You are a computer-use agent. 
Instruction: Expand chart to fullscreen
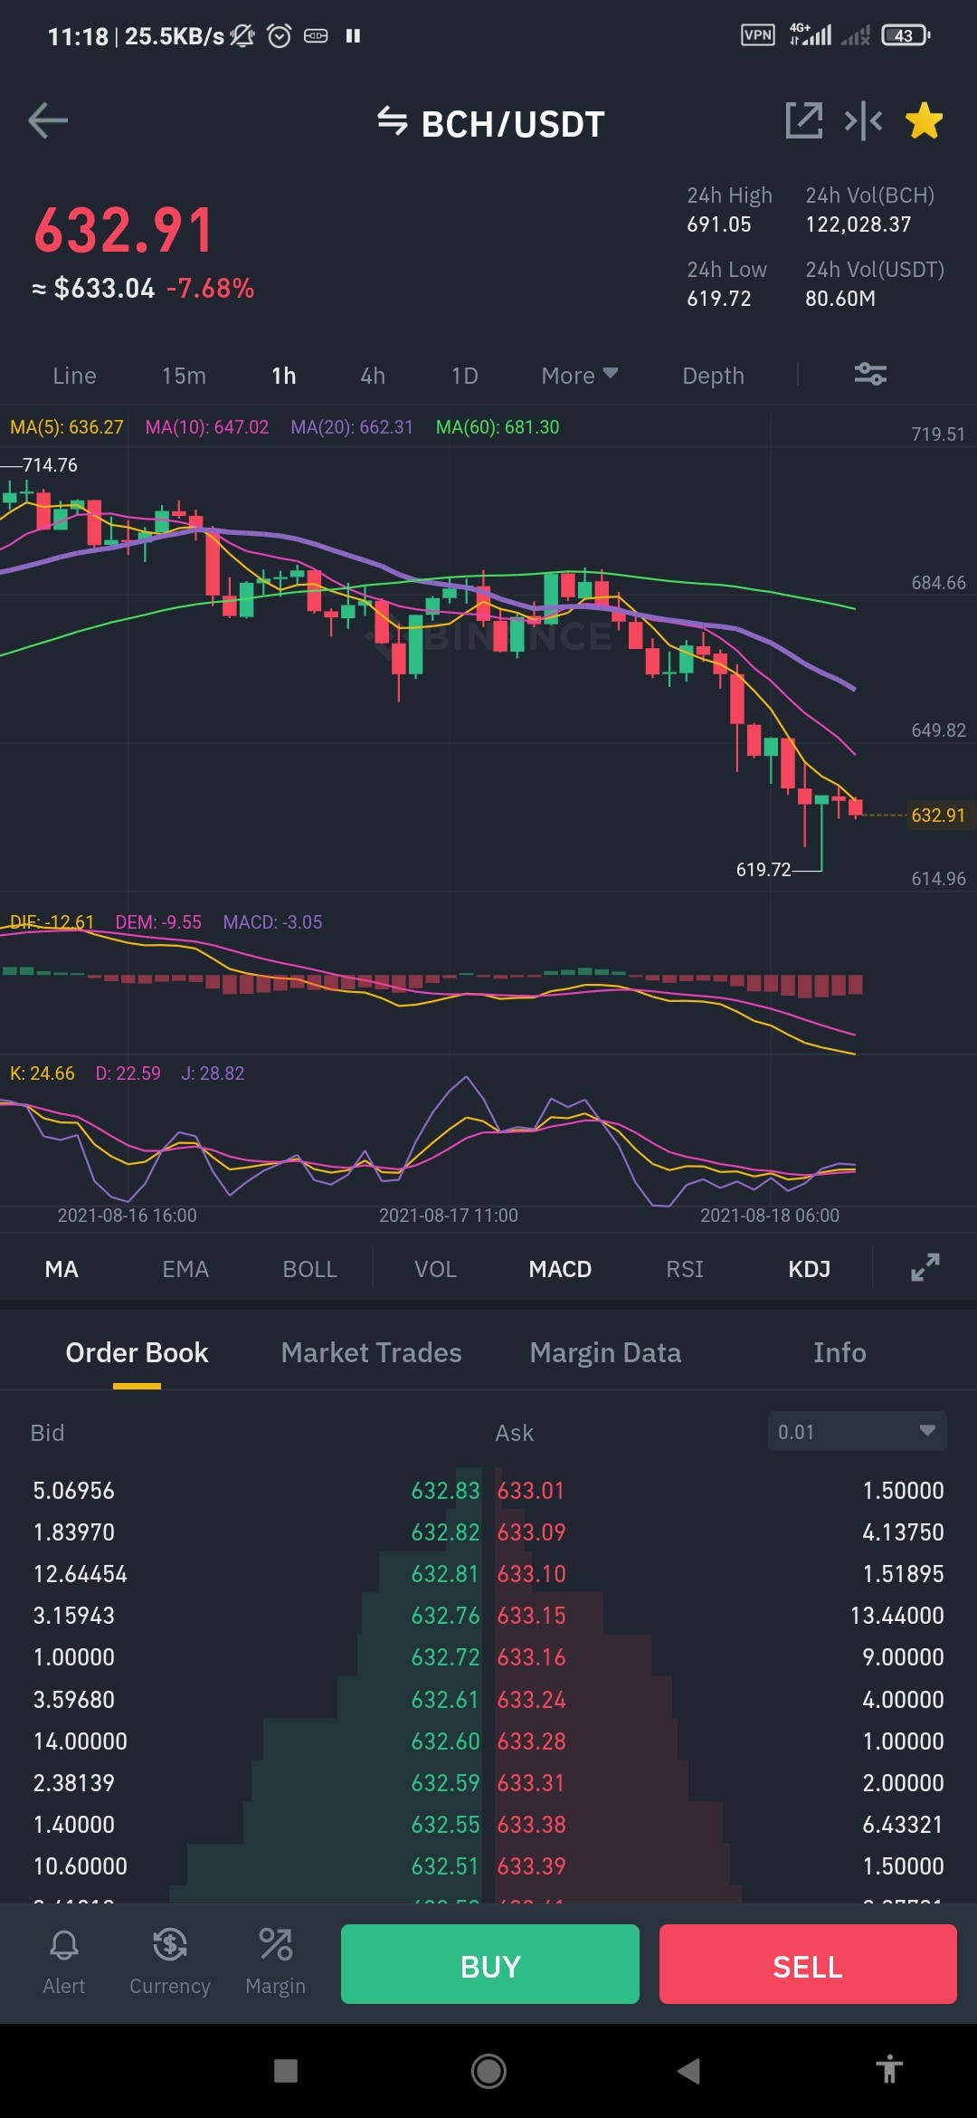click(925, 1267)
